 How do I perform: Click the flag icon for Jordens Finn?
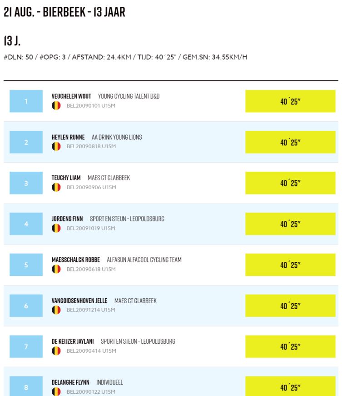(x=56, y=228)
